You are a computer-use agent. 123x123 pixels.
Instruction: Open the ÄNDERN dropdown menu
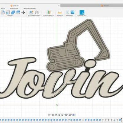click(10, 16)
